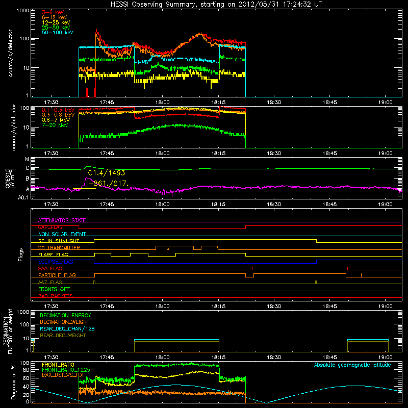The image size is (408, 408).
Task: Select the blue ECLIPSE_FLAG label
Action: pos(56,262)
